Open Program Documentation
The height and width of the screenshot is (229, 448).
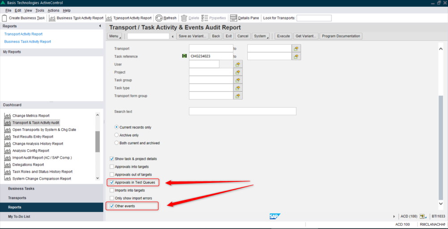[341, 36]
